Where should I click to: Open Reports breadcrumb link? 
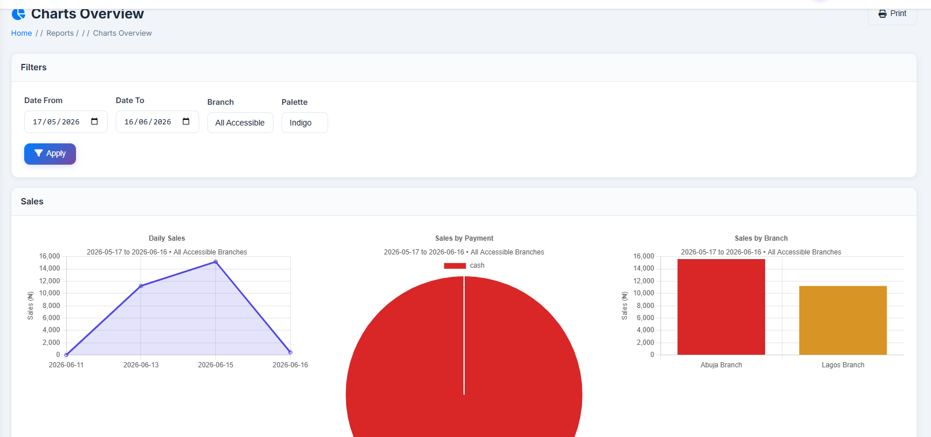[x=60, y=33]
